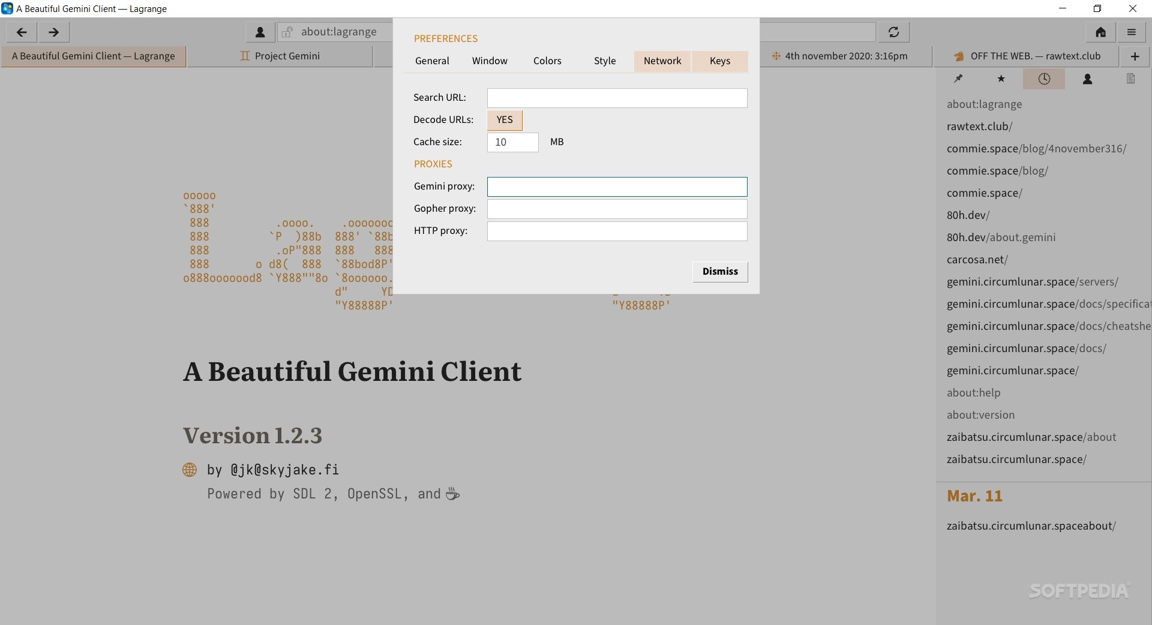Show page outline document icon in the sidebar
The image size is (1152, 625).
pos(1130,79)
